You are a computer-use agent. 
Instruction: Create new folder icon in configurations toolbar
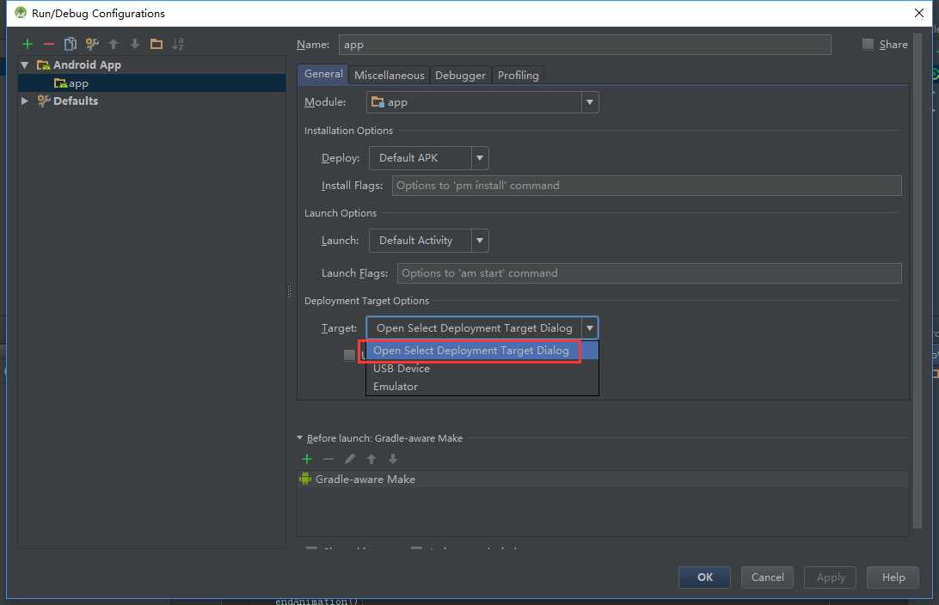(x=156, y=44)
